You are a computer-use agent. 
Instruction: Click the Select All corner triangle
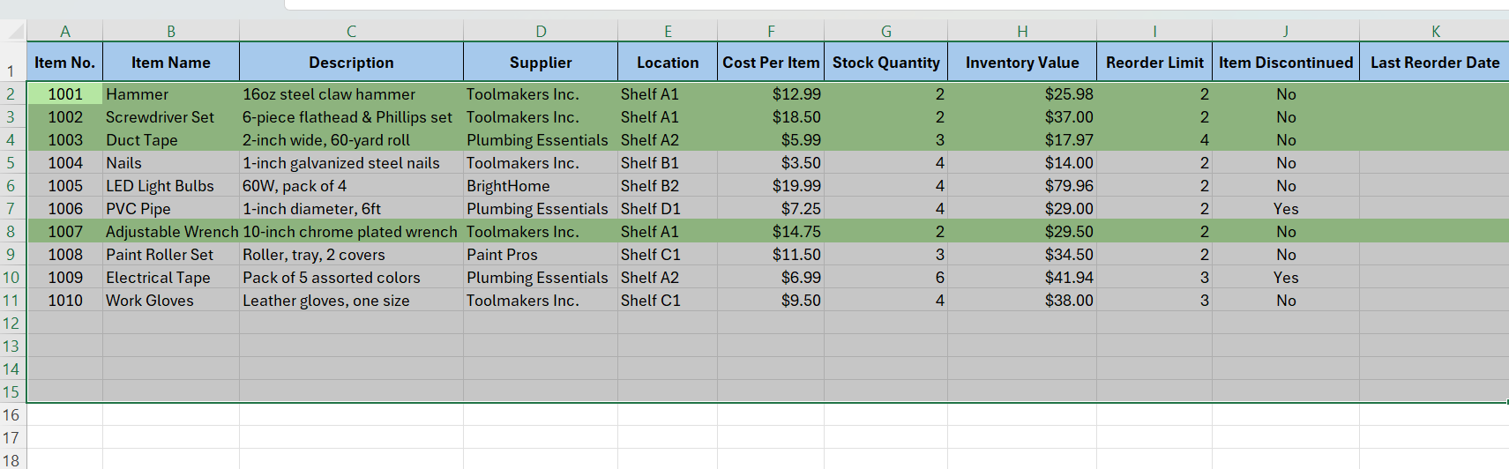point(15,32)
